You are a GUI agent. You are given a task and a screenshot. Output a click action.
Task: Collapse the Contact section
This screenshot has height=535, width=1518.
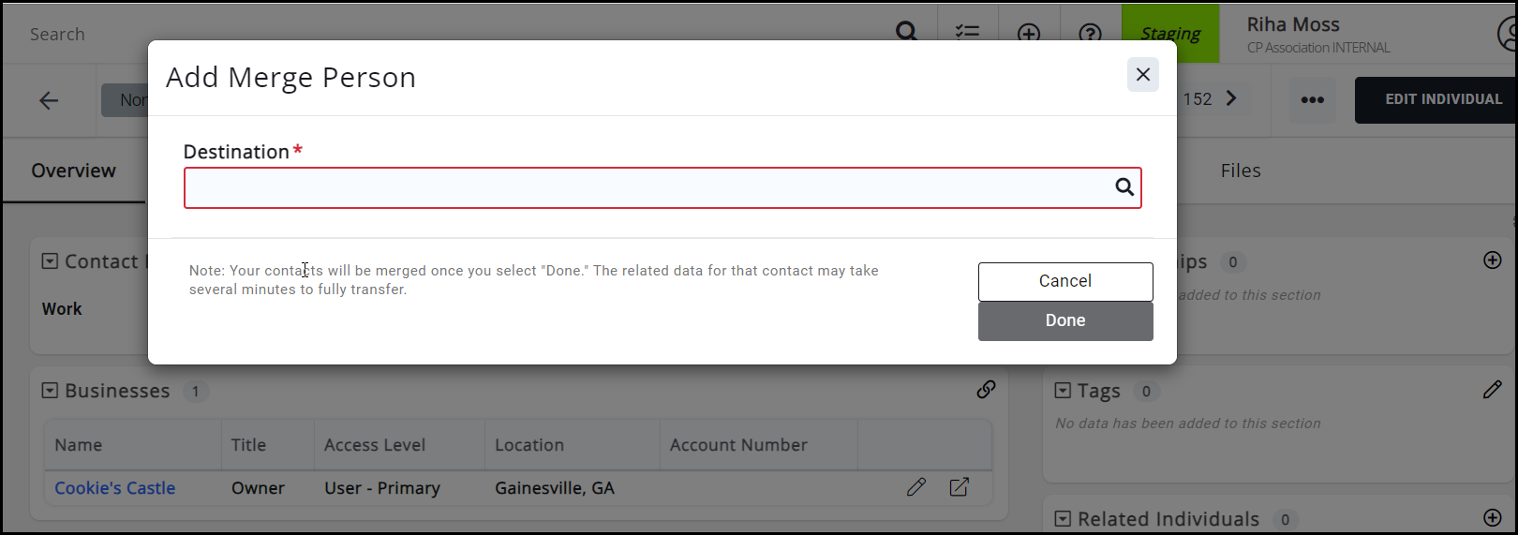click(x=50, y=261)
